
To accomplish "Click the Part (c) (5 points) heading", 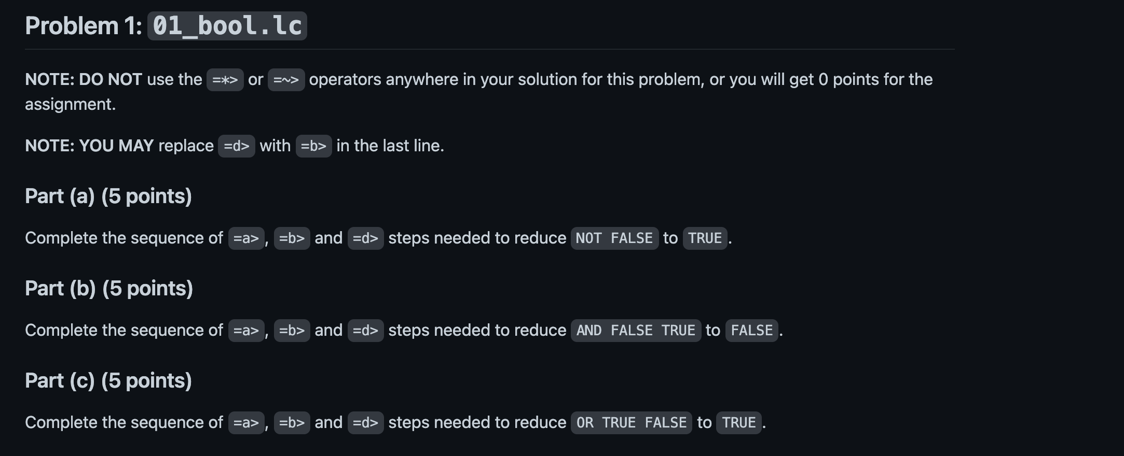I will [108, 381].
